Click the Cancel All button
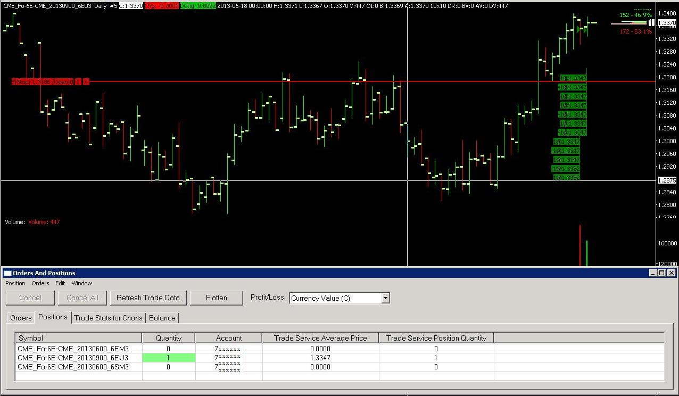The image size is (679, 396). pyautogui.click(x=82, y=298)
